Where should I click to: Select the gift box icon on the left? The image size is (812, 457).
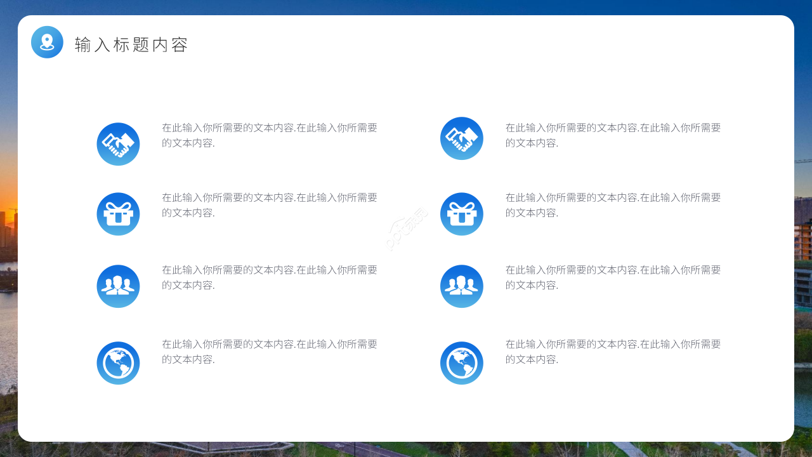[118, 214]
